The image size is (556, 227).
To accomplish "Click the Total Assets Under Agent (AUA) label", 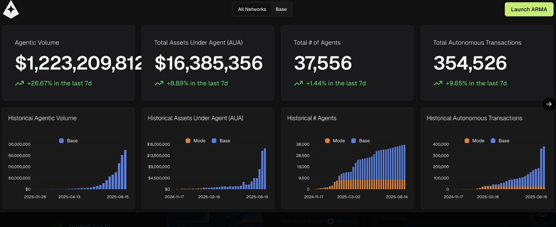I will click(198, 43).
